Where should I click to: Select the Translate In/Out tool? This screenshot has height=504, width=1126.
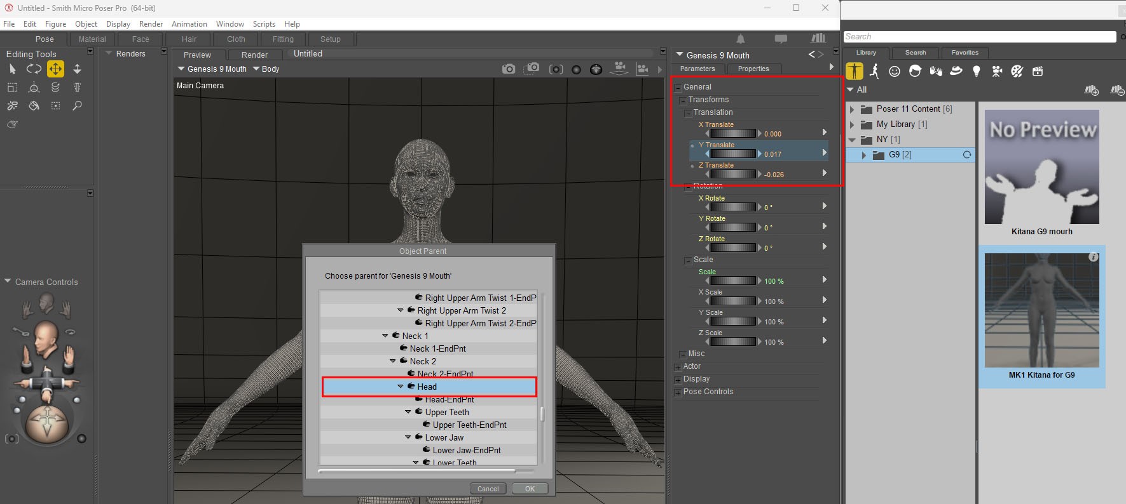(x=77, y=69)
